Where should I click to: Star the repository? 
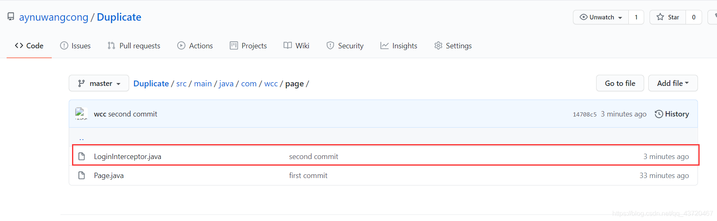click(668, 17)
